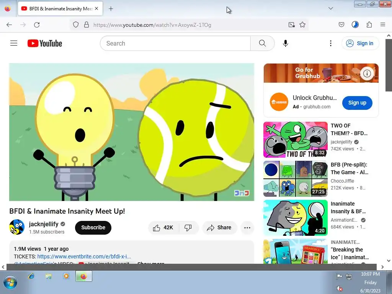Open Action Center flag icon
The height and width of the screenshot is (294, 392).
click(339, 276)
